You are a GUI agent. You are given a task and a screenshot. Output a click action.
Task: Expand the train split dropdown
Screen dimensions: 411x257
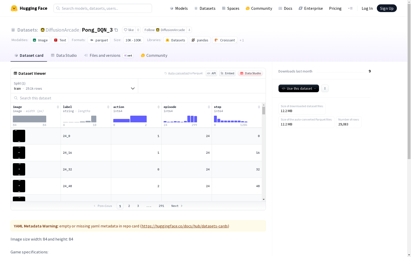pyautogui.click(x=74, y=86)
